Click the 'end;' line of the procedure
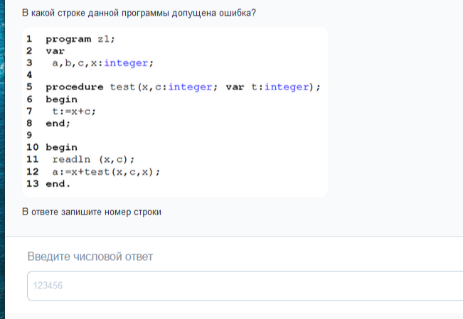The image size is (463, 319). (x=58, y=123)
